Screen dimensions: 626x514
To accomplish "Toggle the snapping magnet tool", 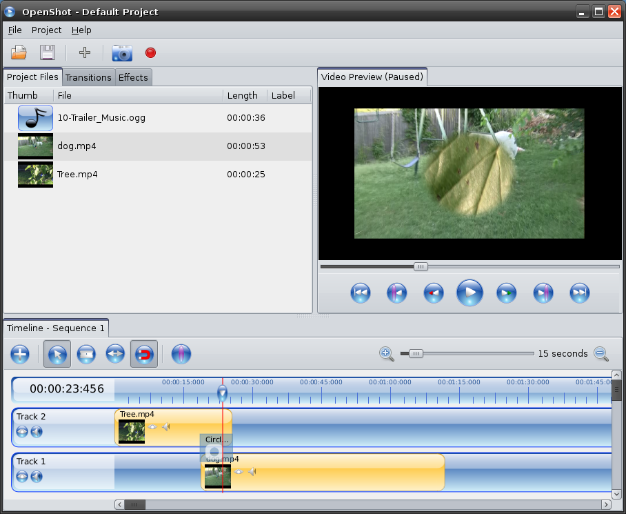I will point(144,355).
